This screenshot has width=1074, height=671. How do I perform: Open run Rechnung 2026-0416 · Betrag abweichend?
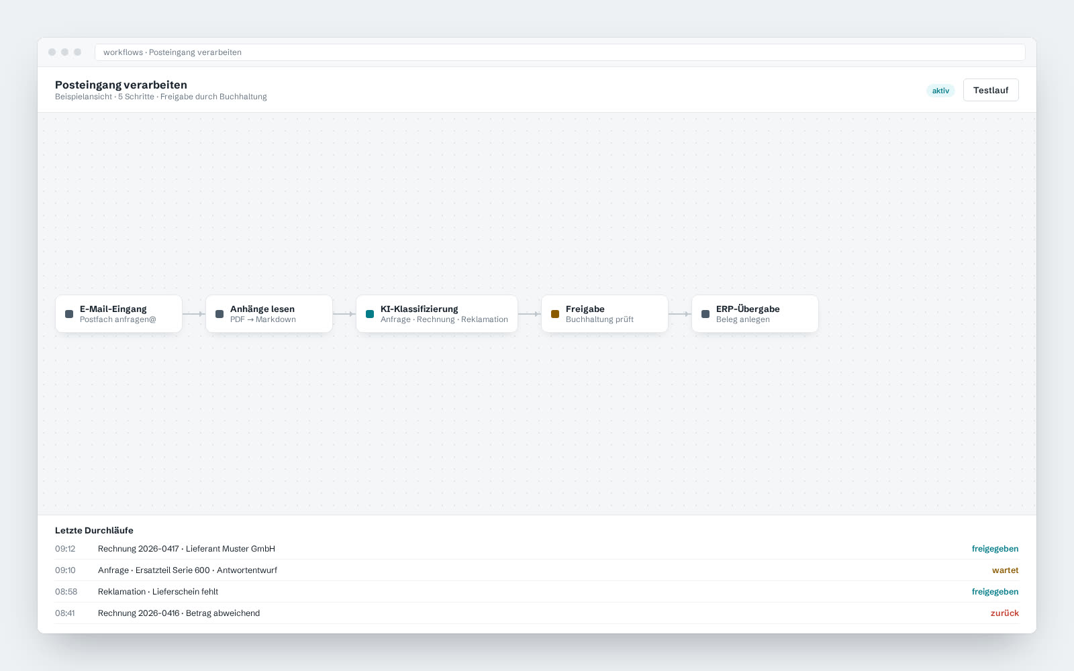click(537, 613)
